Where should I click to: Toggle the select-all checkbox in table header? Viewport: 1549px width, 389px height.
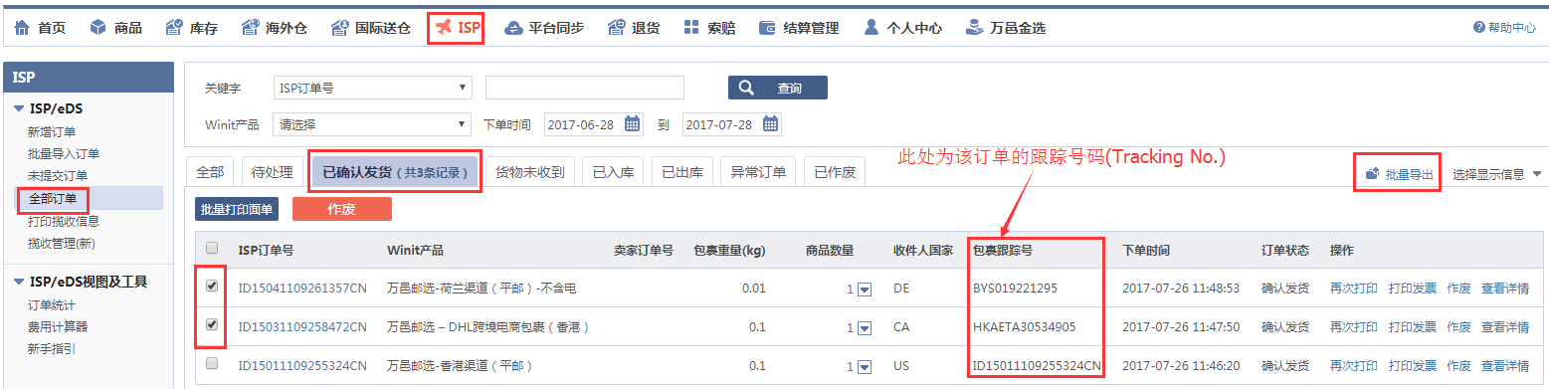point(211,249)
